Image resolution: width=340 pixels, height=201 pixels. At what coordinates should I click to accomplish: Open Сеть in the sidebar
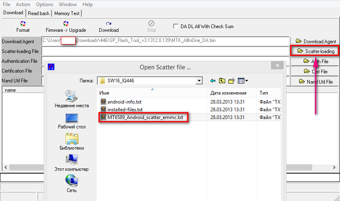[x=72, y=183]
